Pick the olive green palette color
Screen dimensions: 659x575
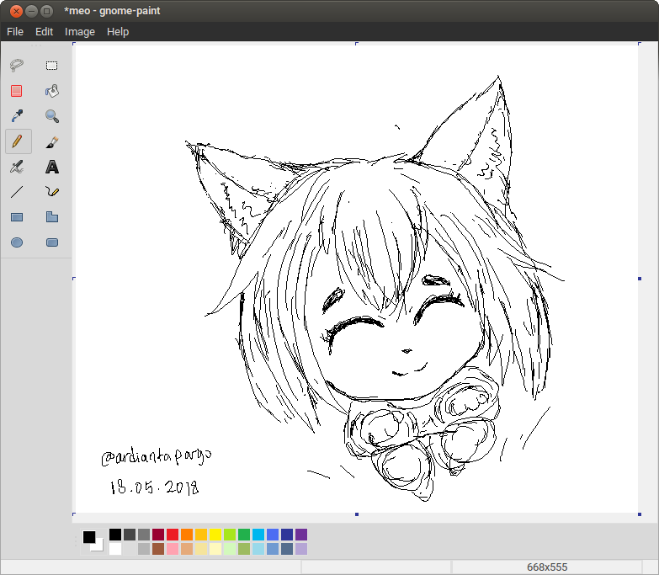click(x=244, y=549)
